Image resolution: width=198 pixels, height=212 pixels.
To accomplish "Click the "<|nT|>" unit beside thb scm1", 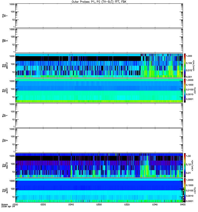I will pyautogui.click(x=195, y=90).
